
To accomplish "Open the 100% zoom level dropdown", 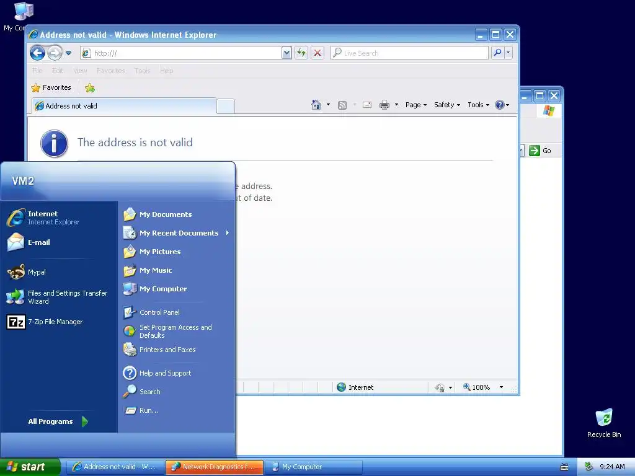I will click(x=501, y=387).
